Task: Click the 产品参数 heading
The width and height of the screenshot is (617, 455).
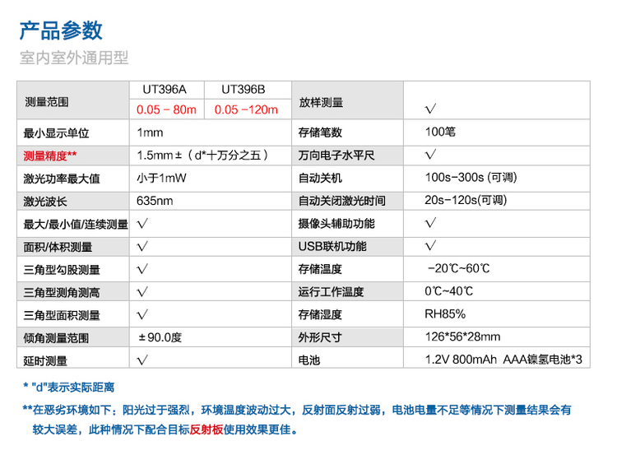Action: pyautogui.click(x=61, y=30)
